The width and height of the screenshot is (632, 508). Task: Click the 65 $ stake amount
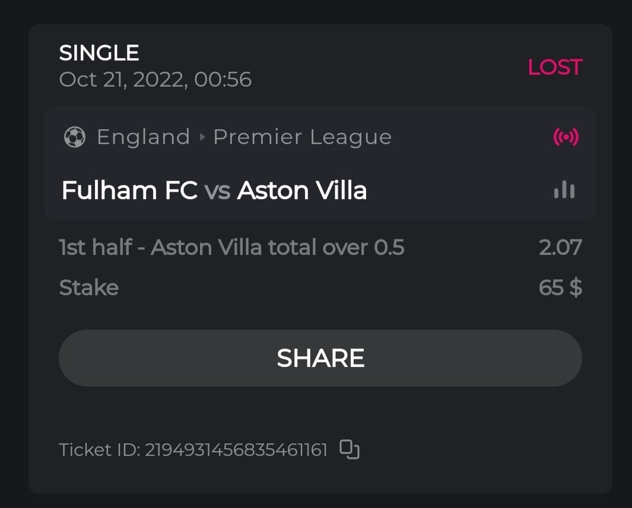click(x=560, y=287)
